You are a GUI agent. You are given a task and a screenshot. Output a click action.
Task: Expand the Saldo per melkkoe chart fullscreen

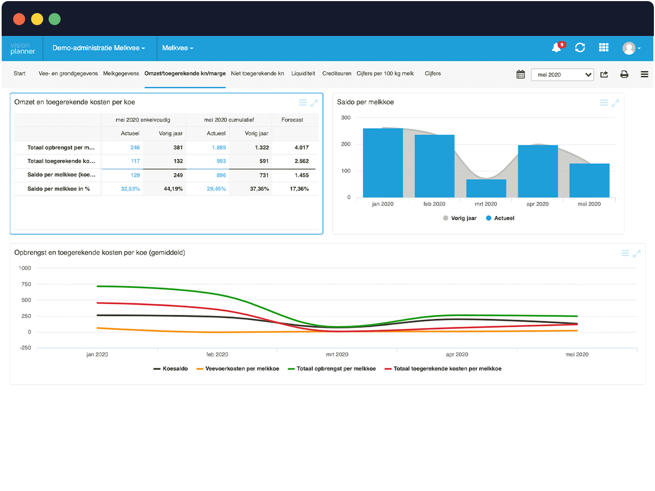click(x=615, y=103)
